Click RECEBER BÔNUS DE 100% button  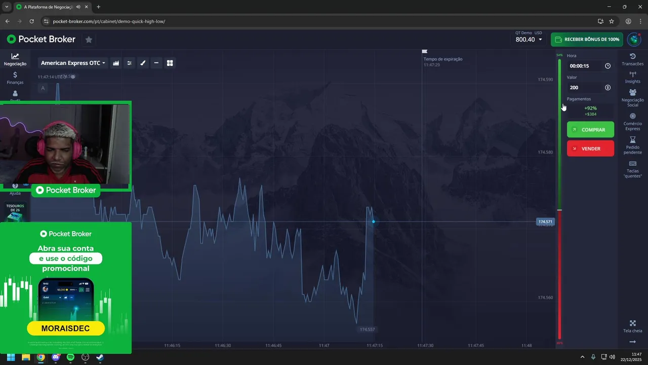pyautogui.click(x=587, y=39)
